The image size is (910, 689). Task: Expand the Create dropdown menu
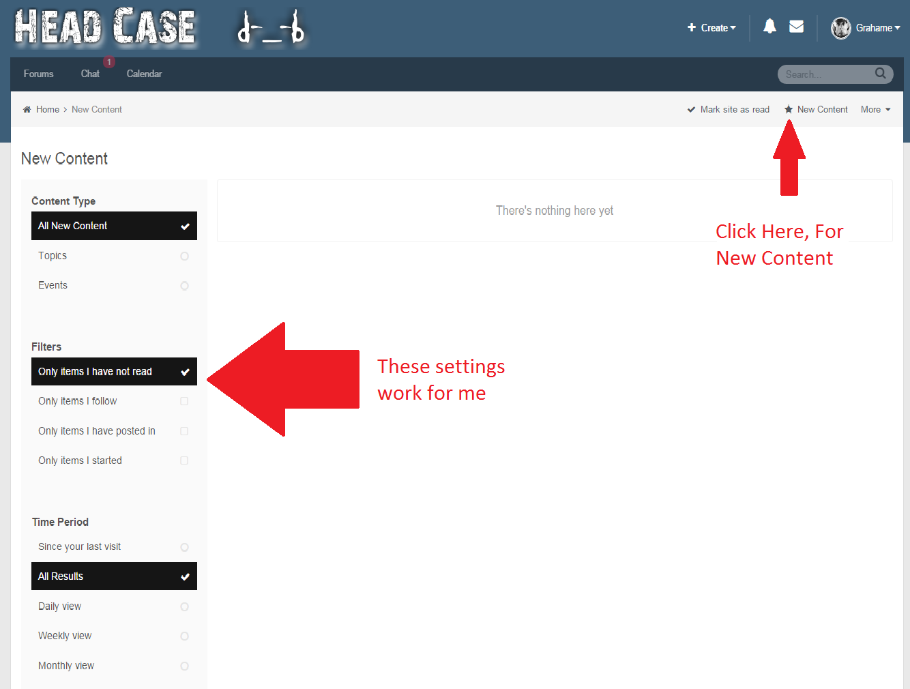pos(711,28)
